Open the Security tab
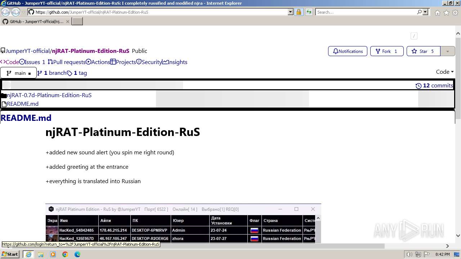This screenshot has width=461, height=259. (149, 62)
